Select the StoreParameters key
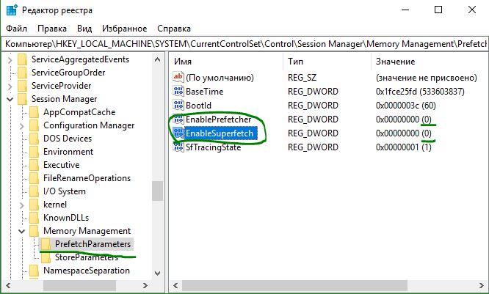 point(86,257)
